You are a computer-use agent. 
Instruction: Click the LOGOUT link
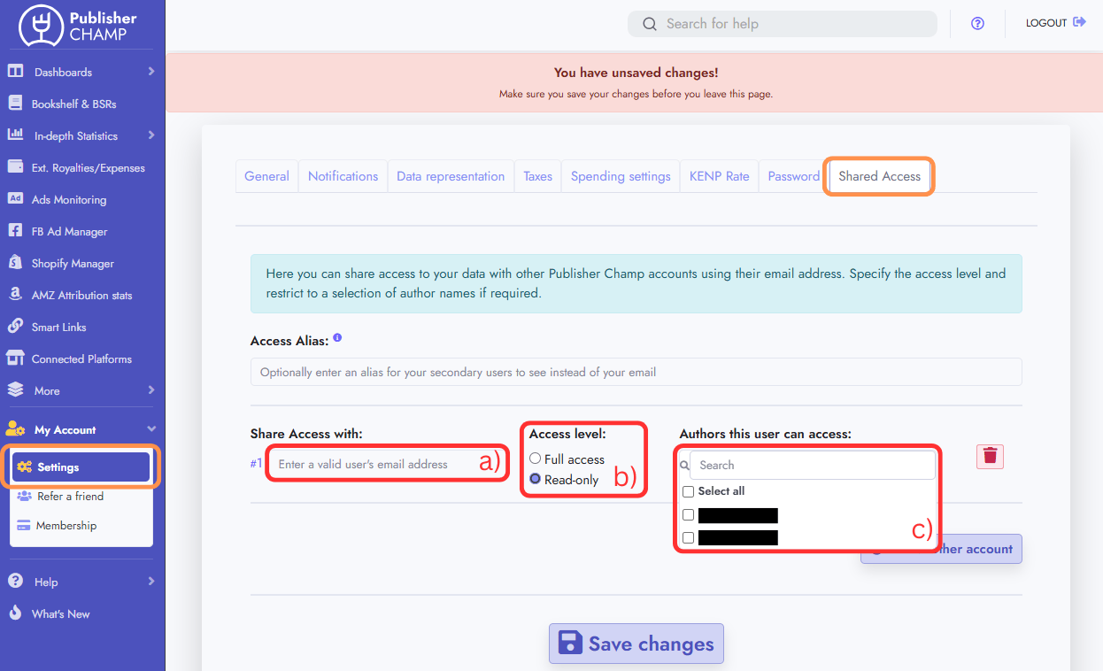[1055, 23]
